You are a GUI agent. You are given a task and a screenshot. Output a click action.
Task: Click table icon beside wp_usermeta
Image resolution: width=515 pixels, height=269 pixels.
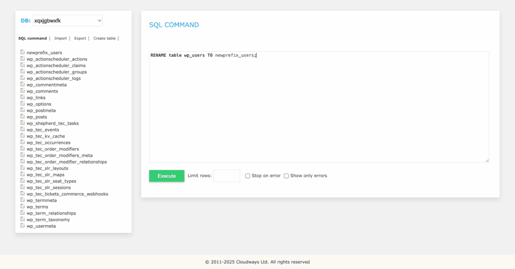click(x=22, y=225)
